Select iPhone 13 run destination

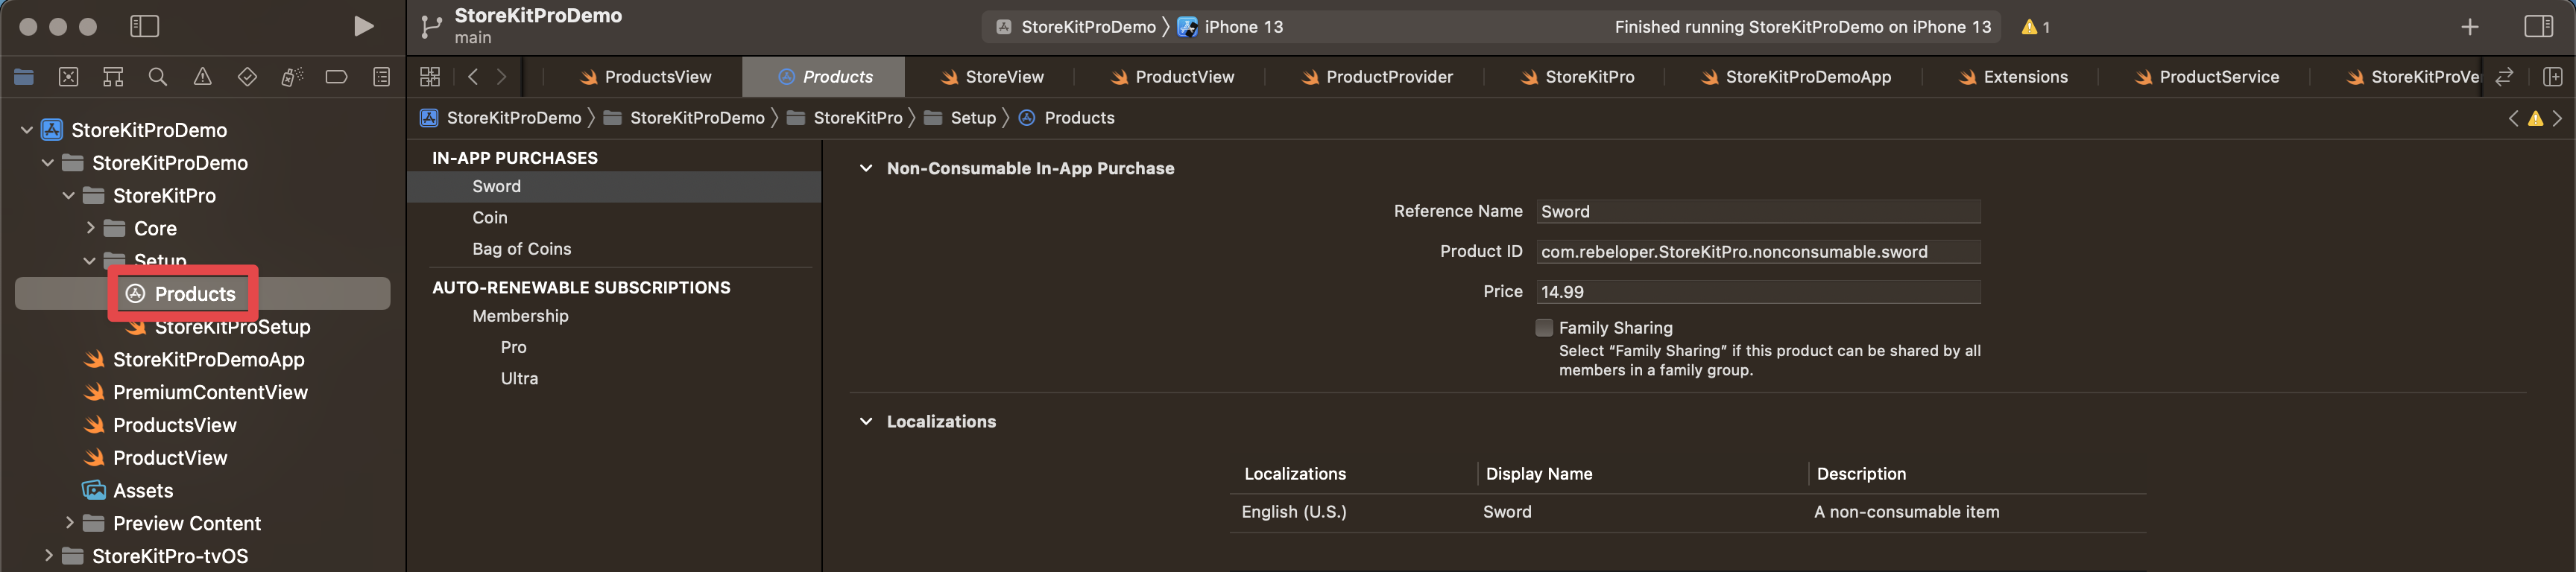1230,27
